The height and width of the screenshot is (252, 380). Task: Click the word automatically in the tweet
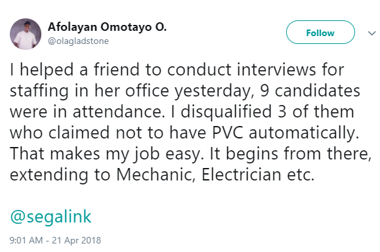(304, 133)
